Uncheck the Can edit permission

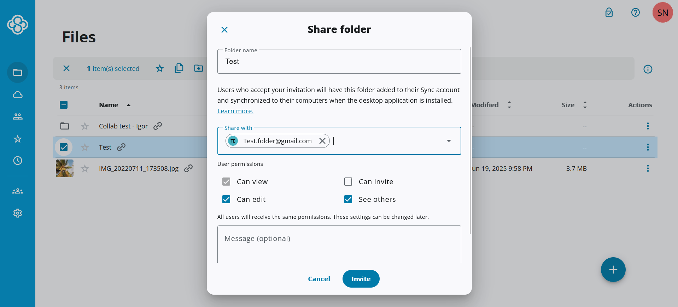pos(226,199)
